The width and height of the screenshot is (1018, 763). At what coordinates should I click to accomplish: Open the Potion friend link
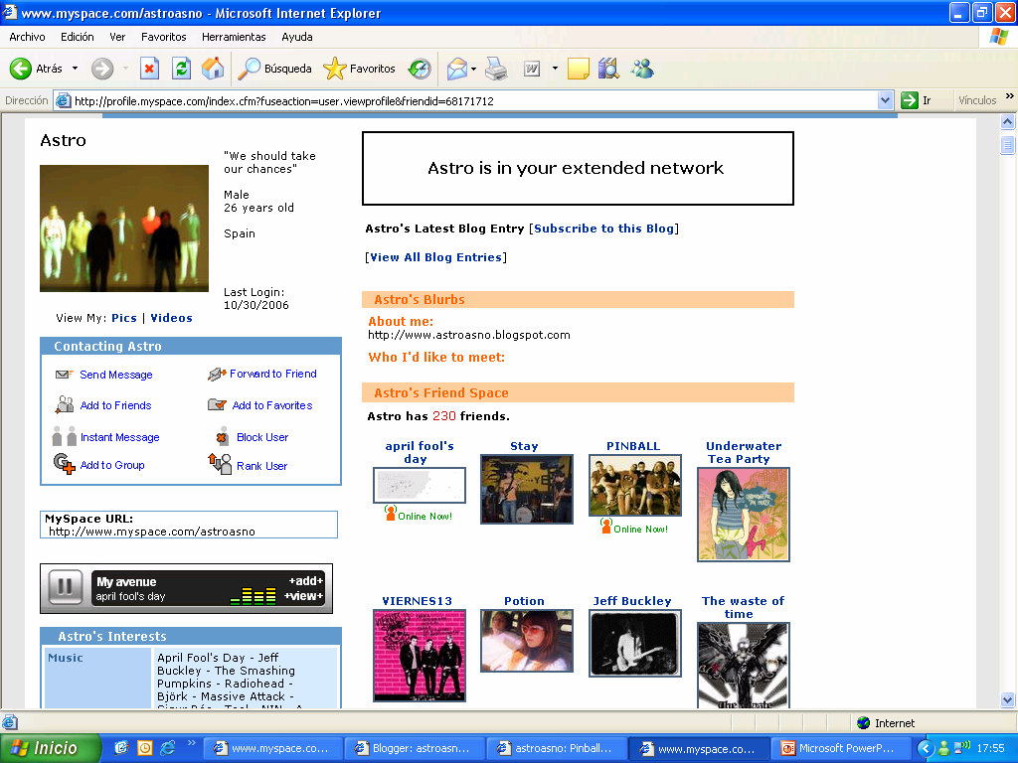(524, 601)
